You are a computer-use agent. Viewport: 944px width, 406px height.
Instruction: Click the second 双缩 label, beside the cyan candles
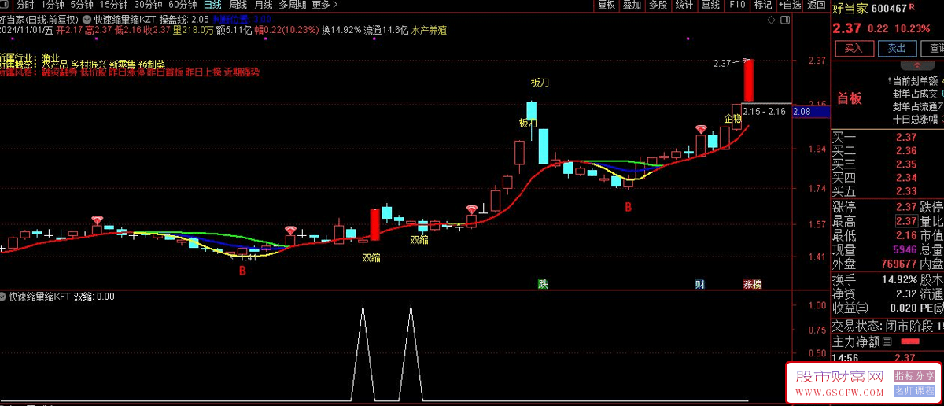pyautogui.click(x=419, y=240)
